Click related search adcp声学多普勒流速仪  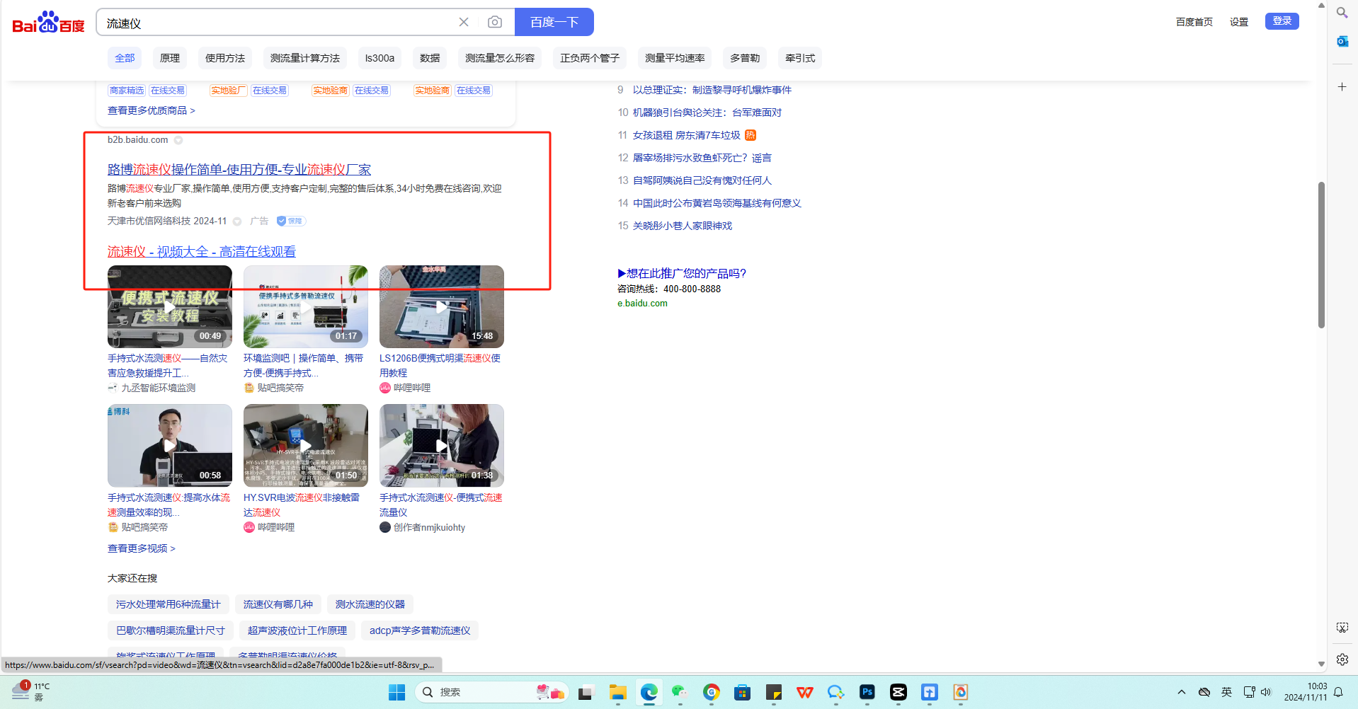[420, 630]
